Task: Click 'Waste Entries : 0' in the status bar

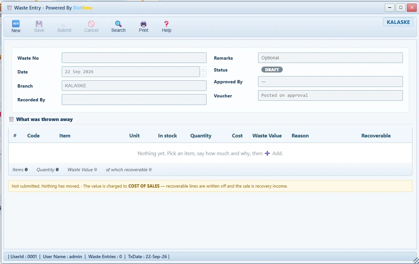Action: coord(105,256)
